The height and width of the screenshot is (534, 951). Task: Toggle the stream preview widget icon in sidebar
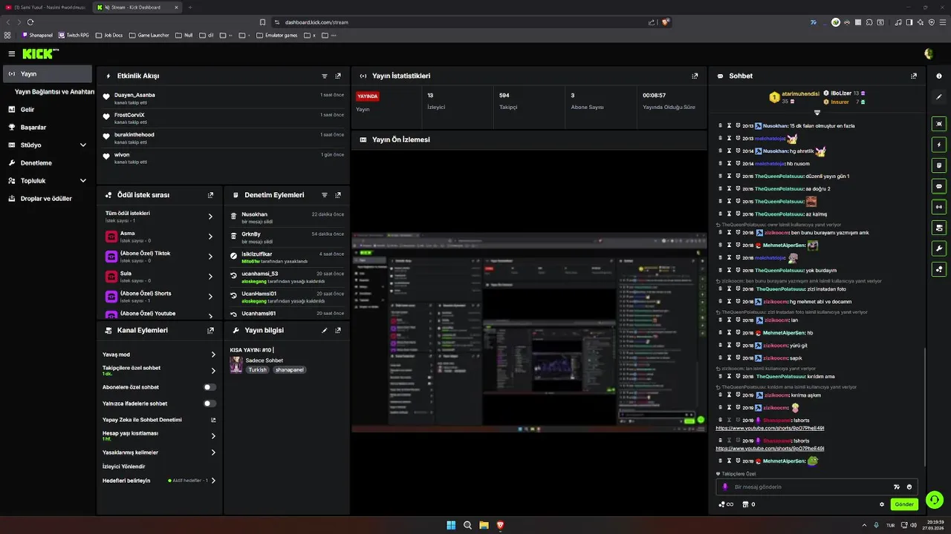pos(939,124)
